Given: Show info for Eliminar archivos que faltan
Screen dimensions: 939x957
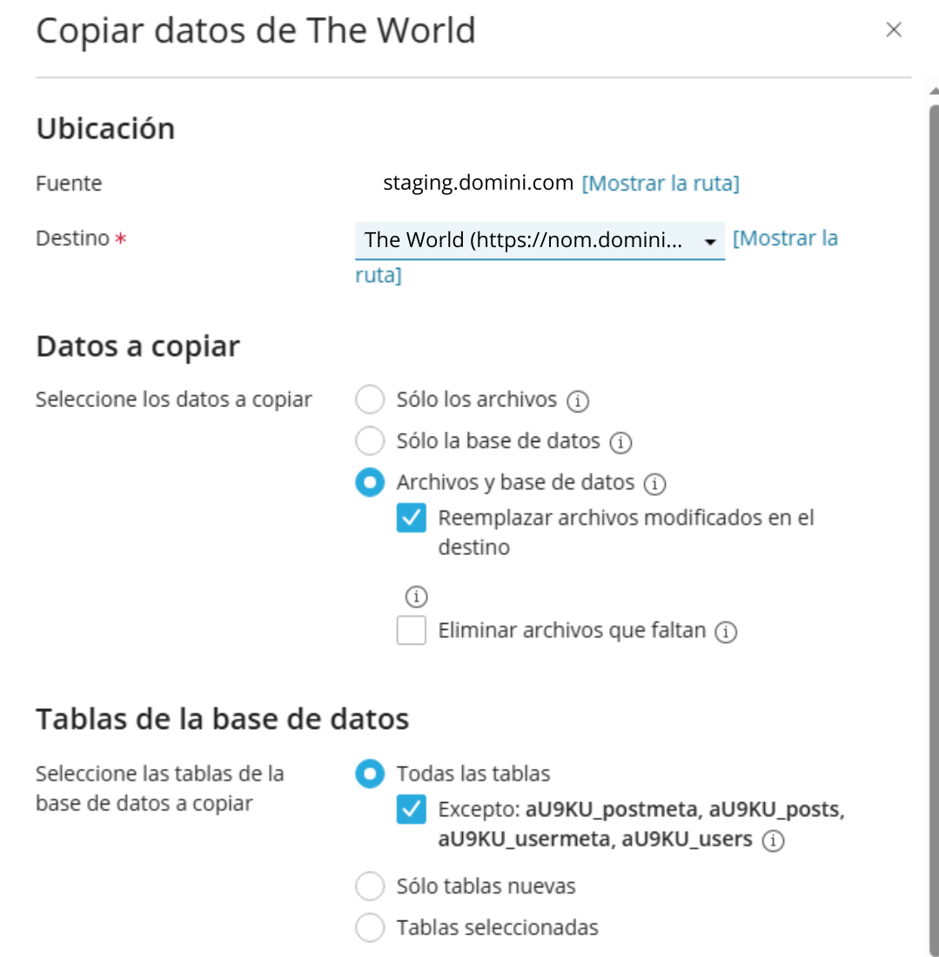Looking at the screenshot, I should tap(726, 632).
